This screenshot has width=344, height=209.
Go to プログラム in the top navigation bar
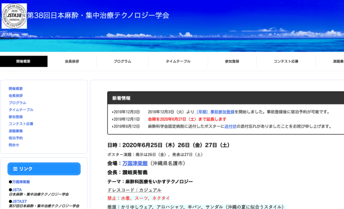point(122,61)
